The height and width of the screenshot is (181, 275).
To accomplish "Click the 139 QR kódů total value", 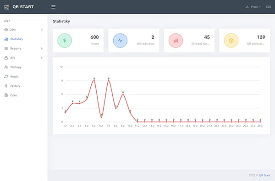I will [x=261, y=37].
